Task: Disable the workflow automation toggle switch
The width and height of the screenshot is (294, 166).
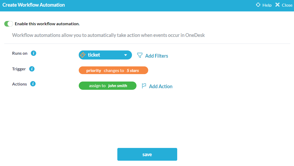Action: 9,24
